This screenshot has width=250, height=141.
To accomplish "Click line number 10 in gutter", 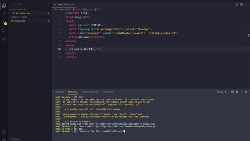I will point(59,49).
